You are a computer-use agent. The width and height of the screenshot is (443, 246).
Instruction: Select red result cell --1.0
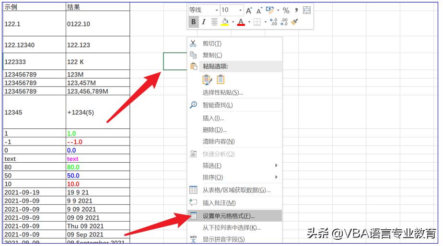[x=98, y=142]
